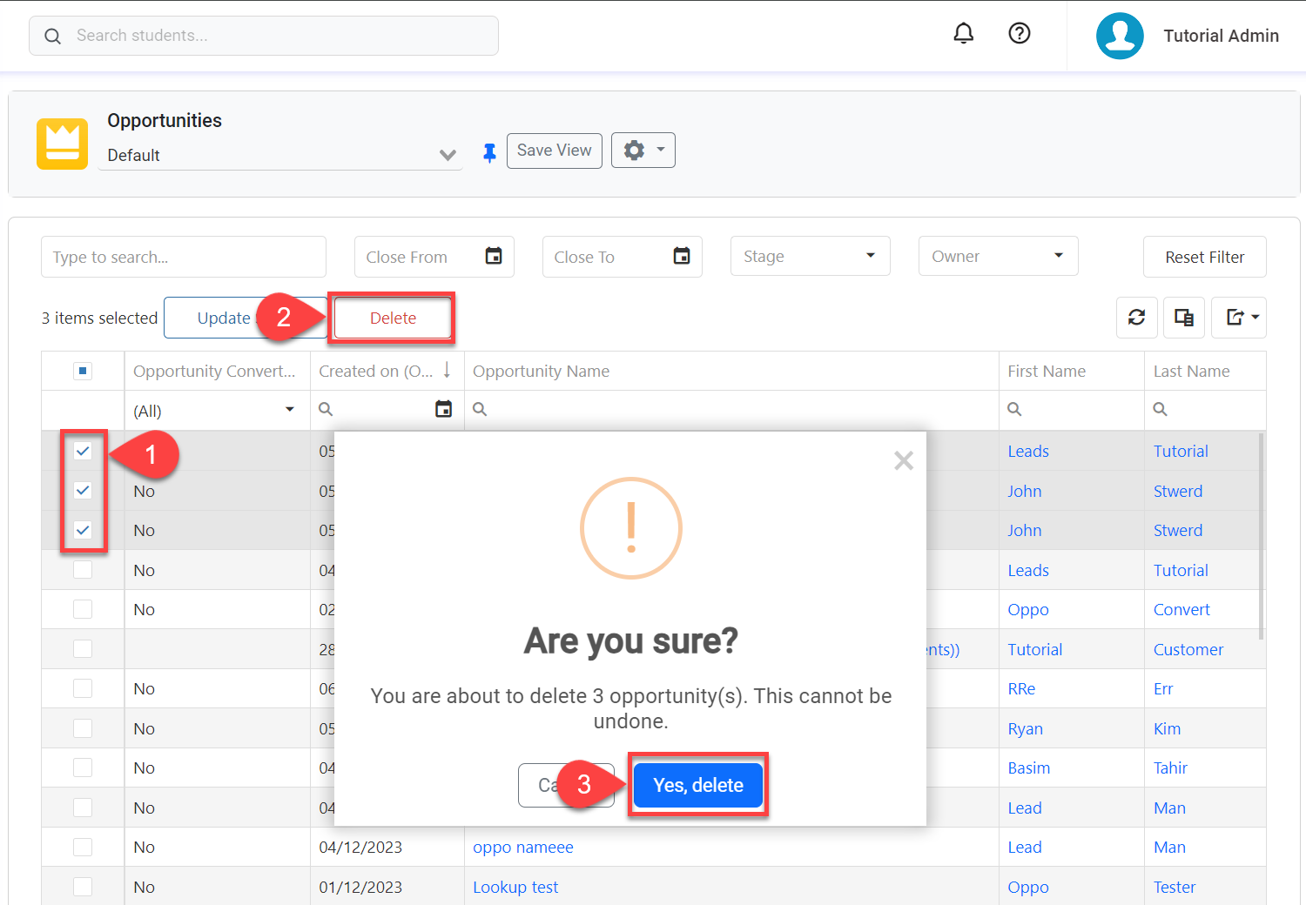The image size is (1306, 905).
Task: Click Created on column filter search icon
Action: pos(326,409)
